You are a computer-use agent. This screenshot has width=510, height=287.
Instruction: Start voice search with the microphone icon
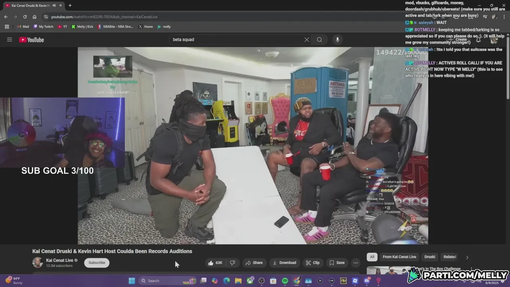337,39
